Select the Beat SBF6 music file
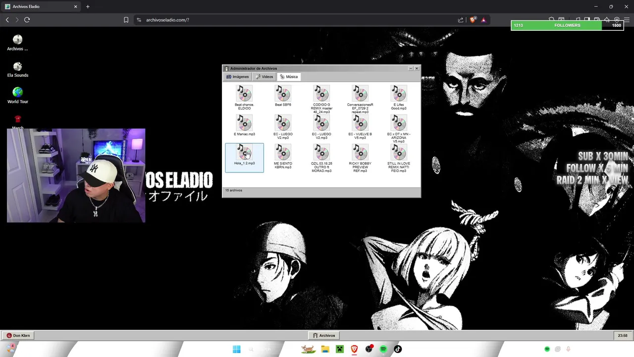 tap(283, 96)
